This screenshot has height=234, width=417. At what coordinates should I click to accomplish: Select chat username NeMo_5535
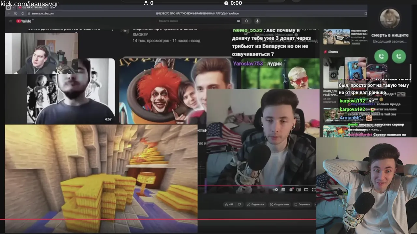[x=247, y=30]
